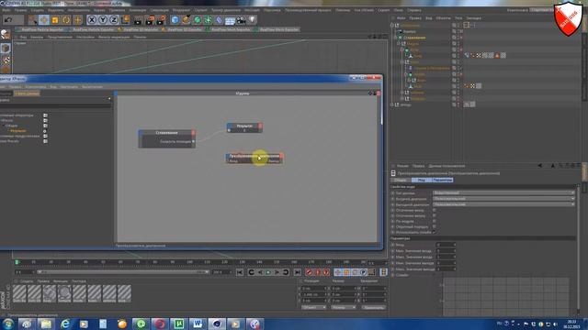Open the Входной диапазон dropdown
588x330 pixels.
click(503, 199)
